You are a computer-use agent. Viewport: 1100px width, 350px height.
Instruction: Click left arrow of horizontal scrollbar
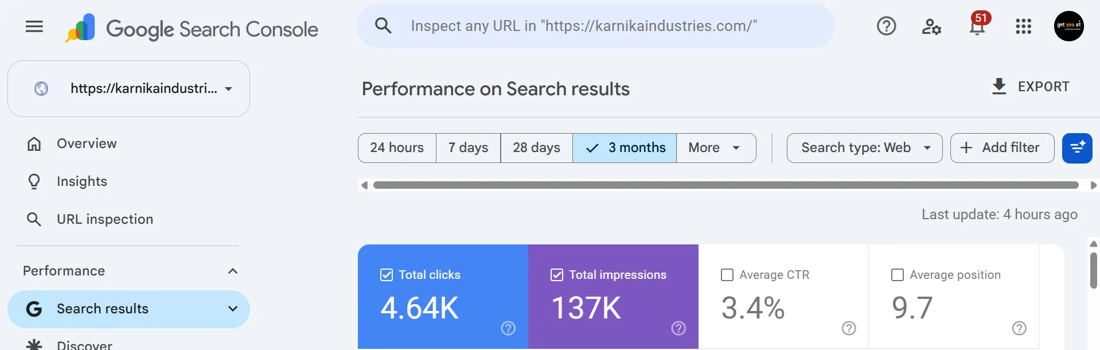[364, 185]
